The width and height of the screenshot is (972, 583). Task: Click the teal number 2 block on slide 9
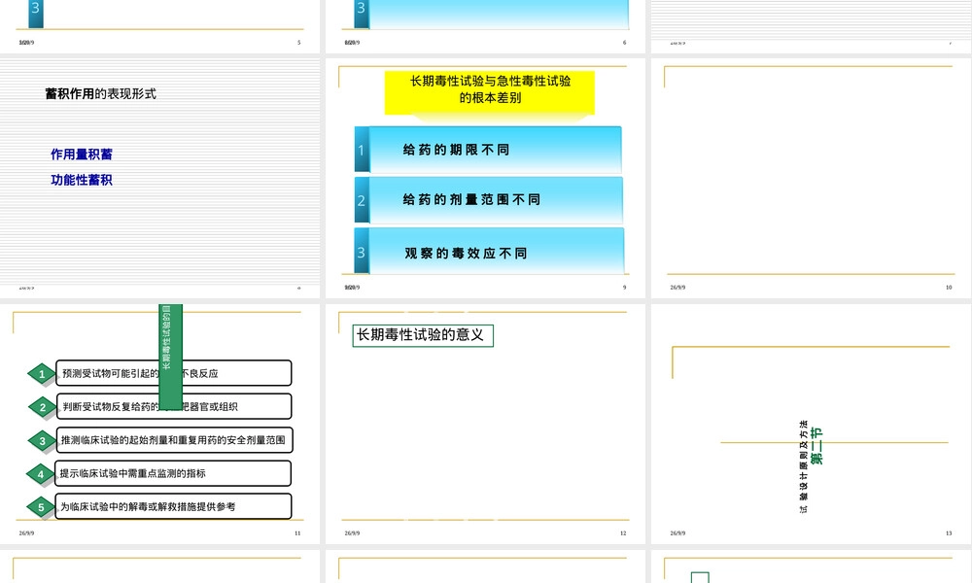[362, 200]
